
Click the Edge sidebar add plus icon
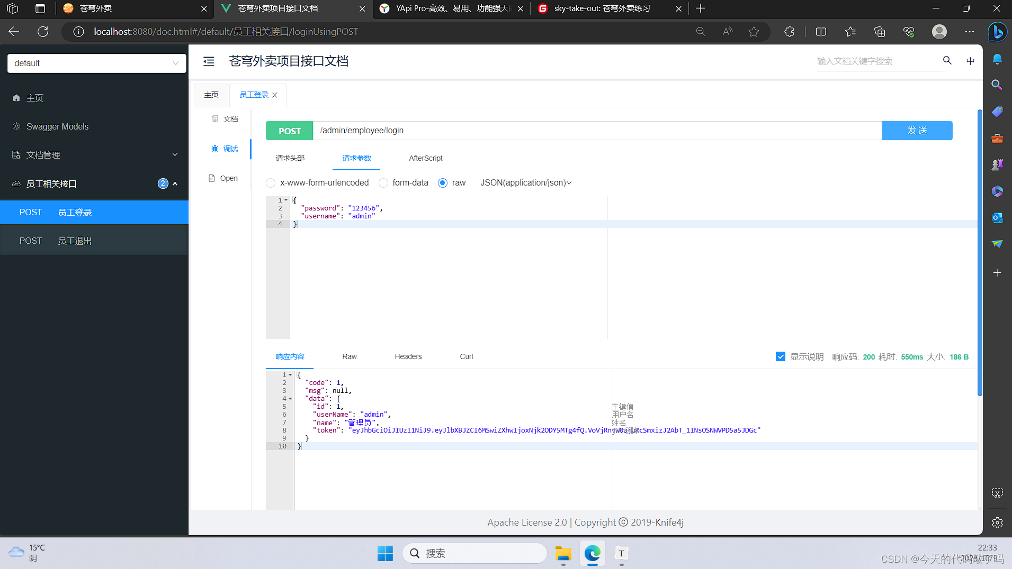click(997, 273)
